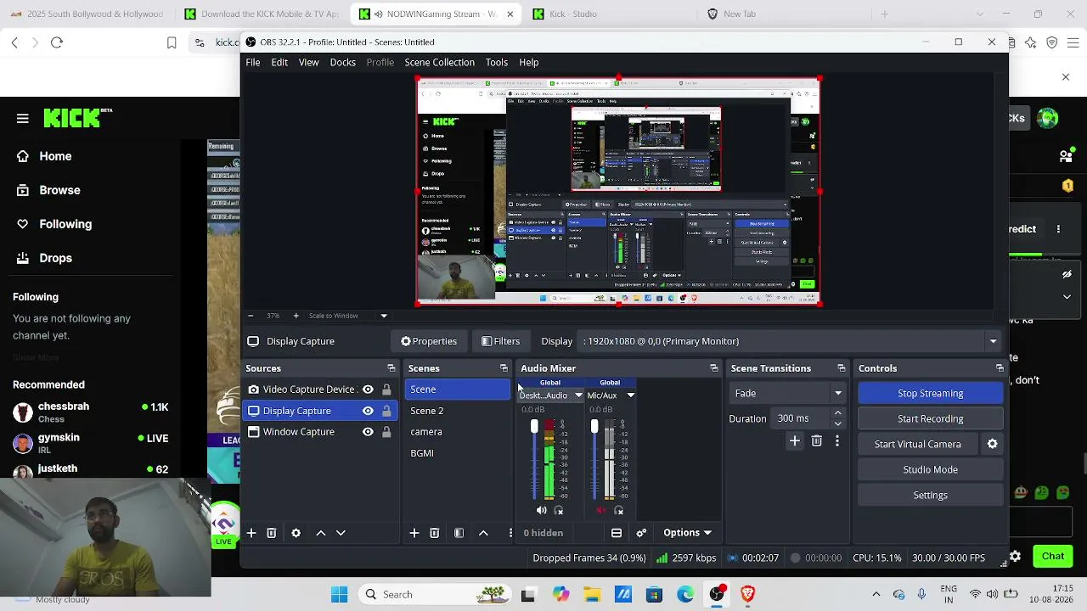Hide Video Capture Device source
Screen dimensions: 1087x611
pos(368,390)
